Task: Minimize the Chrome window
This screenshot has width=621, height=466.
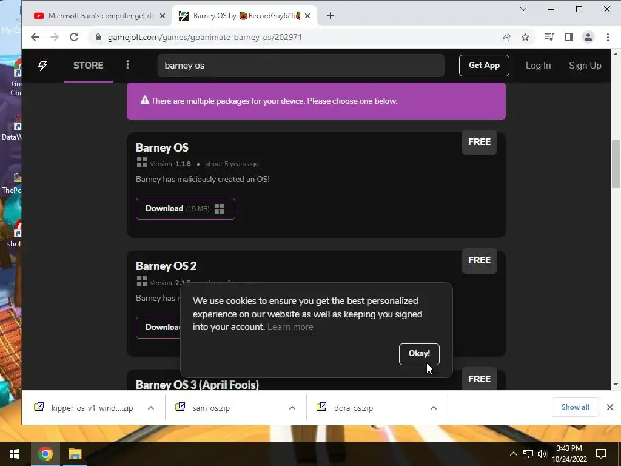Action: [x=551, y=9]
